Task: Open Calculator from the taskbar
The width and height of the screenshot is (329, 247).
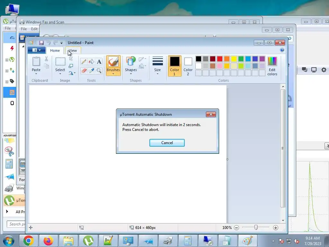Action: click(x=188, y=241)
